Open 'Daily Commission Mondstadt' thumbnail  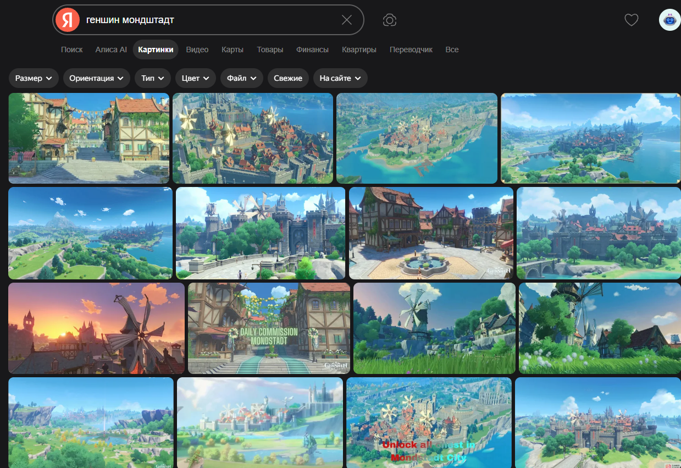[269, 328]
